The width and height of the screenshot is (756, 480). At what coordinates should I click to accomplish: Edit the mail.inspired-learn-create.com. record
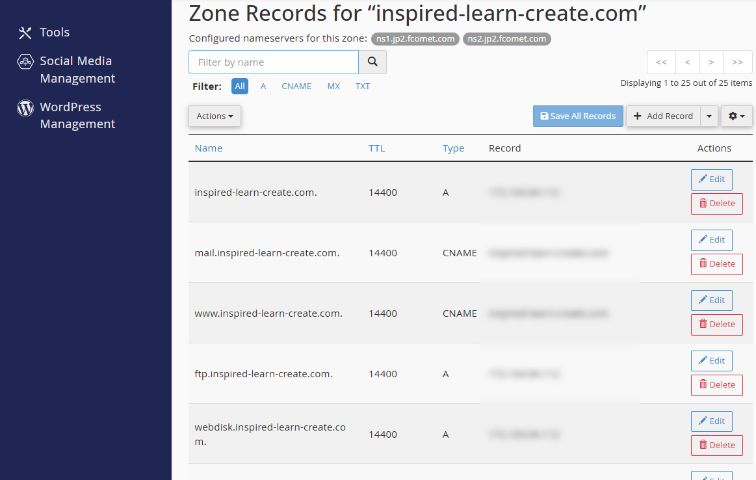[x=712, y=240]
